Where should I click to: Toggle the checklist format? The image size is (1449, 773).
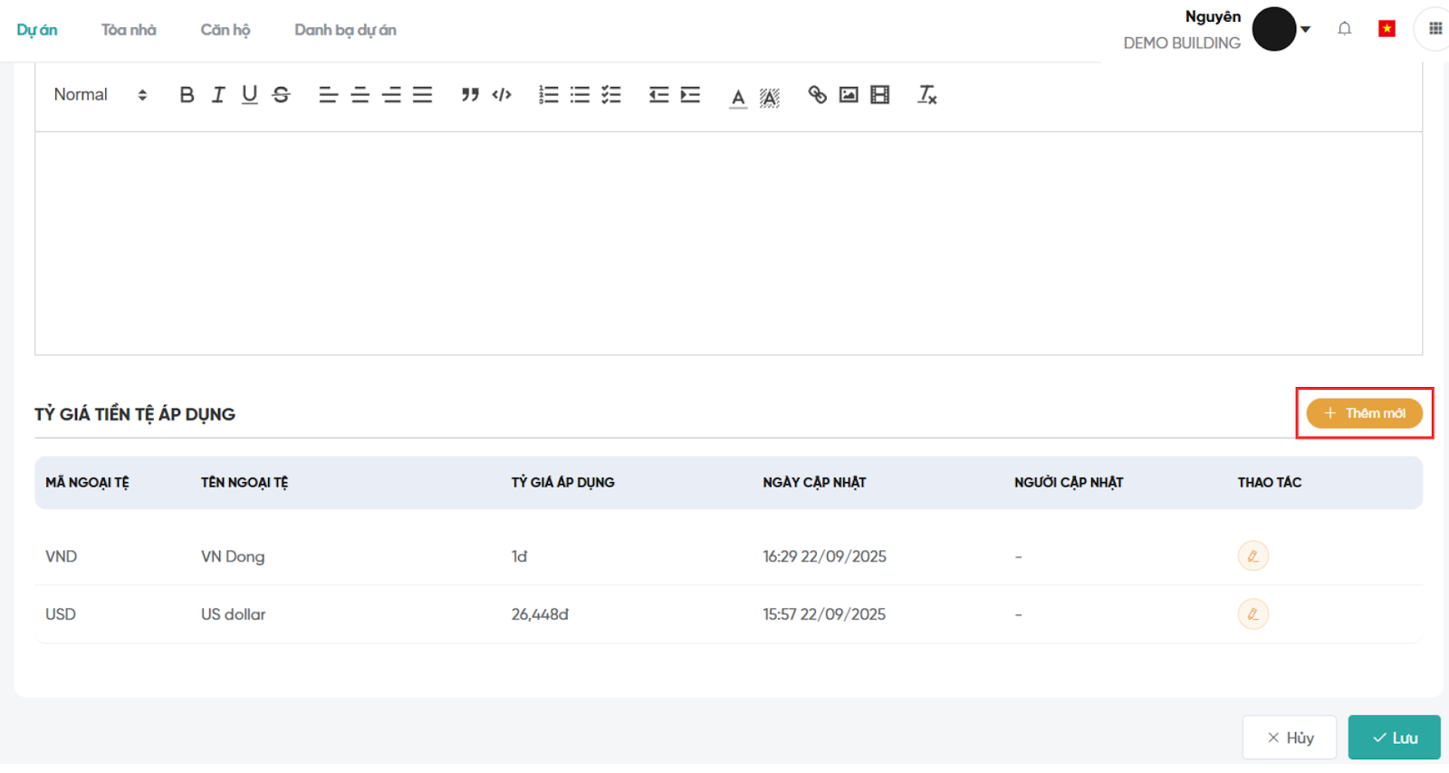611,95
